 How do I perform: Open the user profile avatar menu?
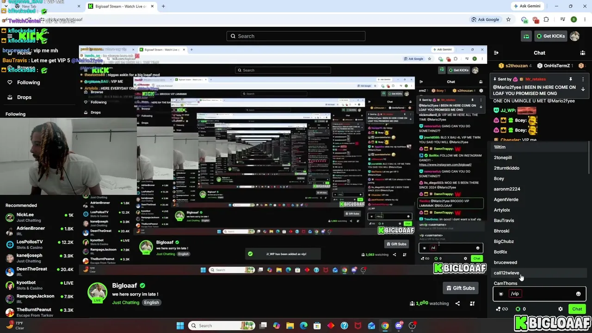[x=575, y=36]
